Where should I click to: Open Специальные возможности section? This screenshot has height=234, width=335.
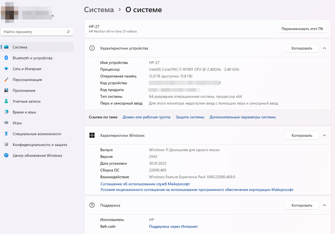click(x=37, y=134)
